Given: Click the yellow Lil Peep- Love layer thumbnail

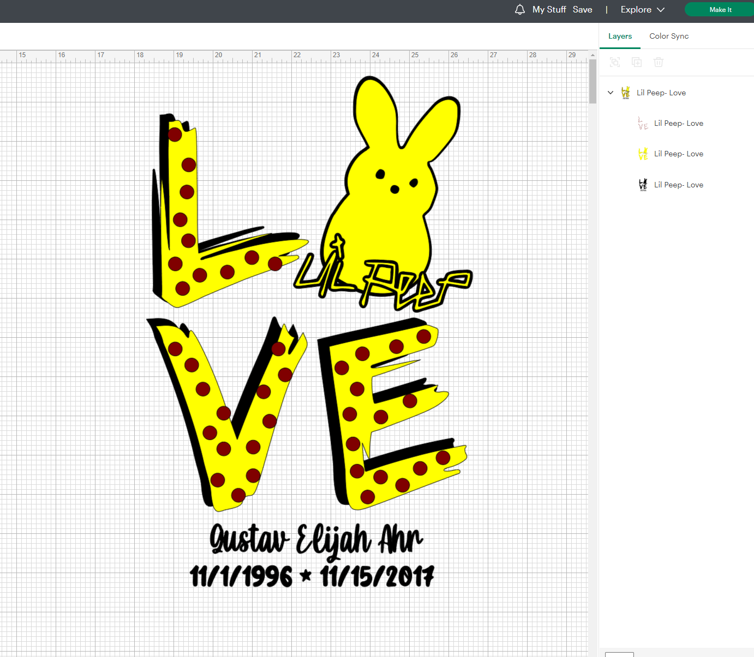Looking at the screenshot, I should [643, 154].
